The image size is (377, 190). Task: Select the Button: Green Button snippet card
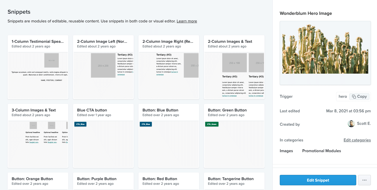pos(234,136)
